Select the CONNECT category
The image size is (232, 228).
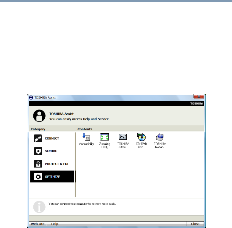tap(52, 138)
